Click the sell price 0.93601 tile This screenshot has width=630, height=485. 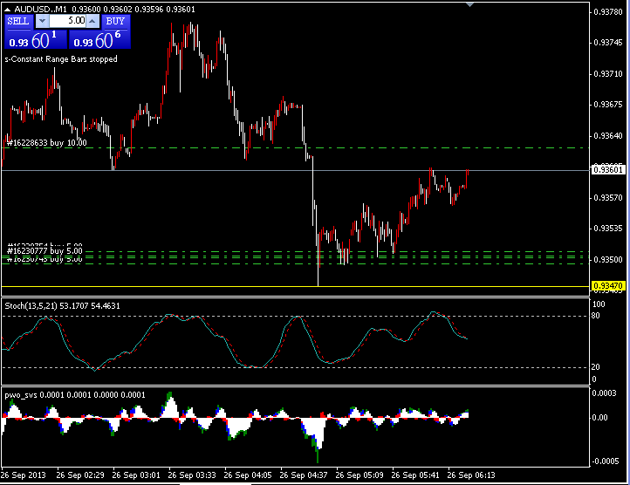pyautogui.click(x=36, y=40)
